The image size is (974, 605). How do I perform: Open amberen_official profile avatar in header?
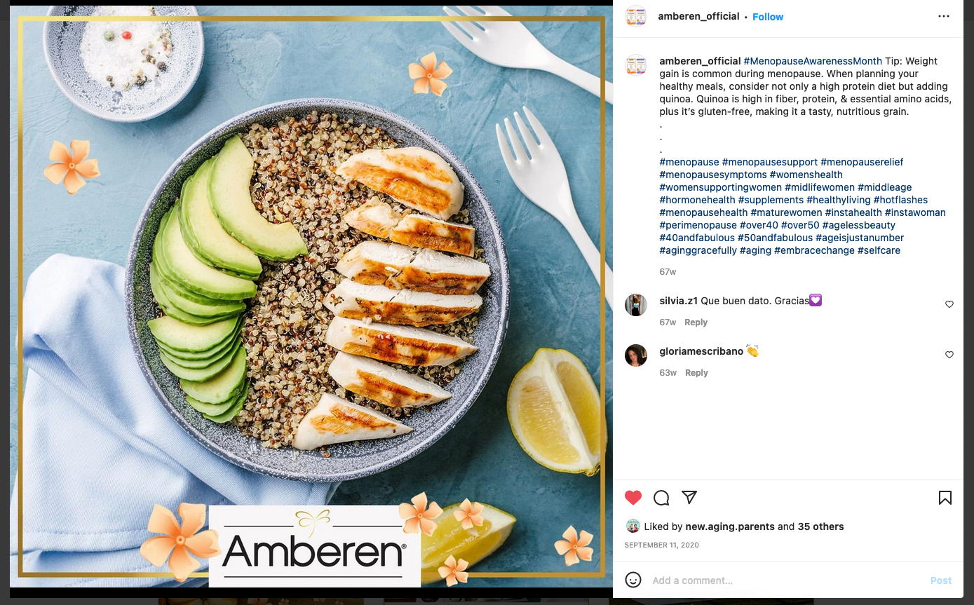pyautogui.click(x=636, y=16)
